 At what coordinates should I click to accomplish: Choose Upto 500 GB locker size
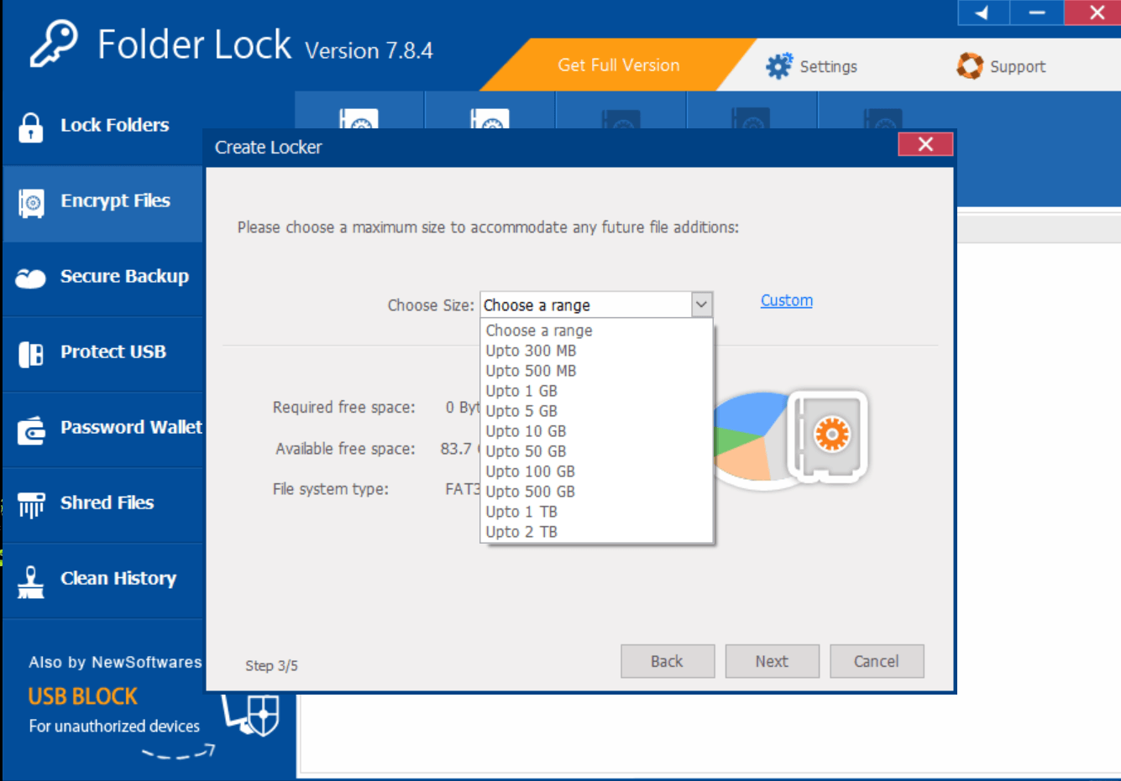530,492
